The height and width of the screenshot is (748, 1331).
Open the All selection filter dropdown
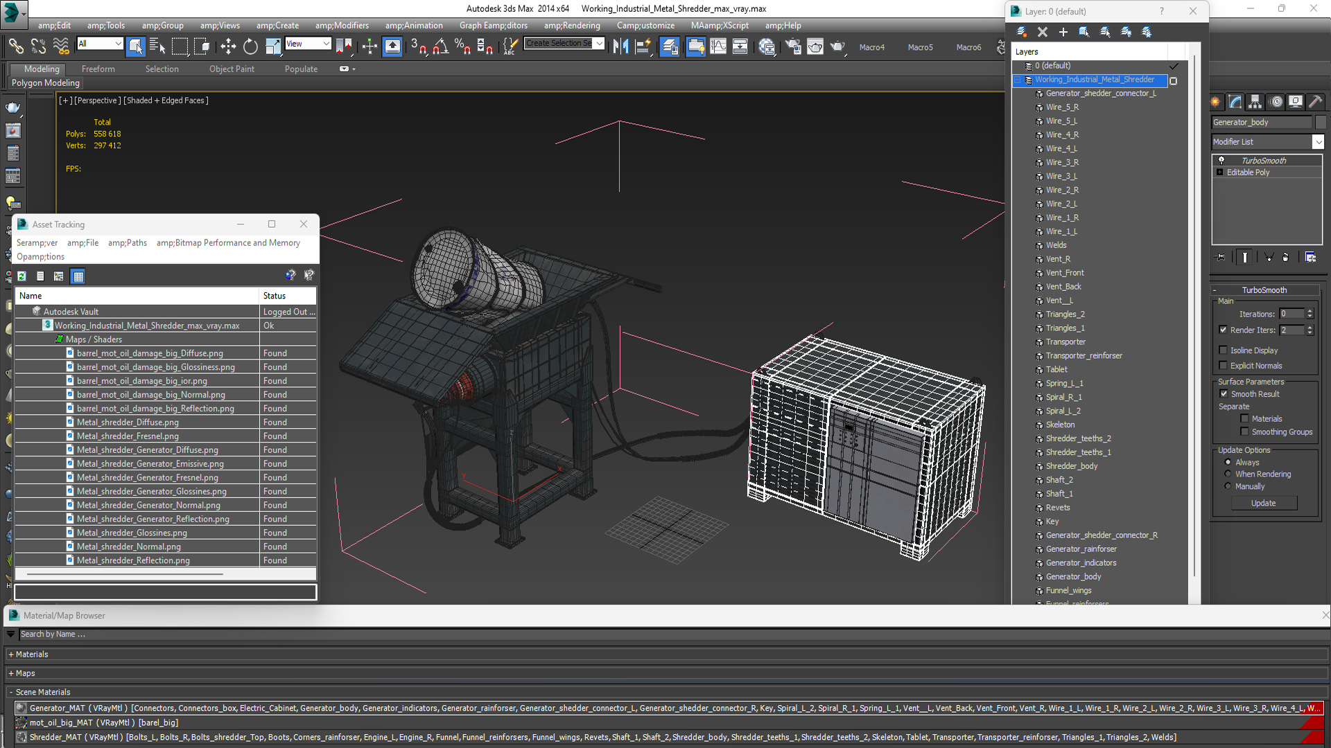pos(100,44)
